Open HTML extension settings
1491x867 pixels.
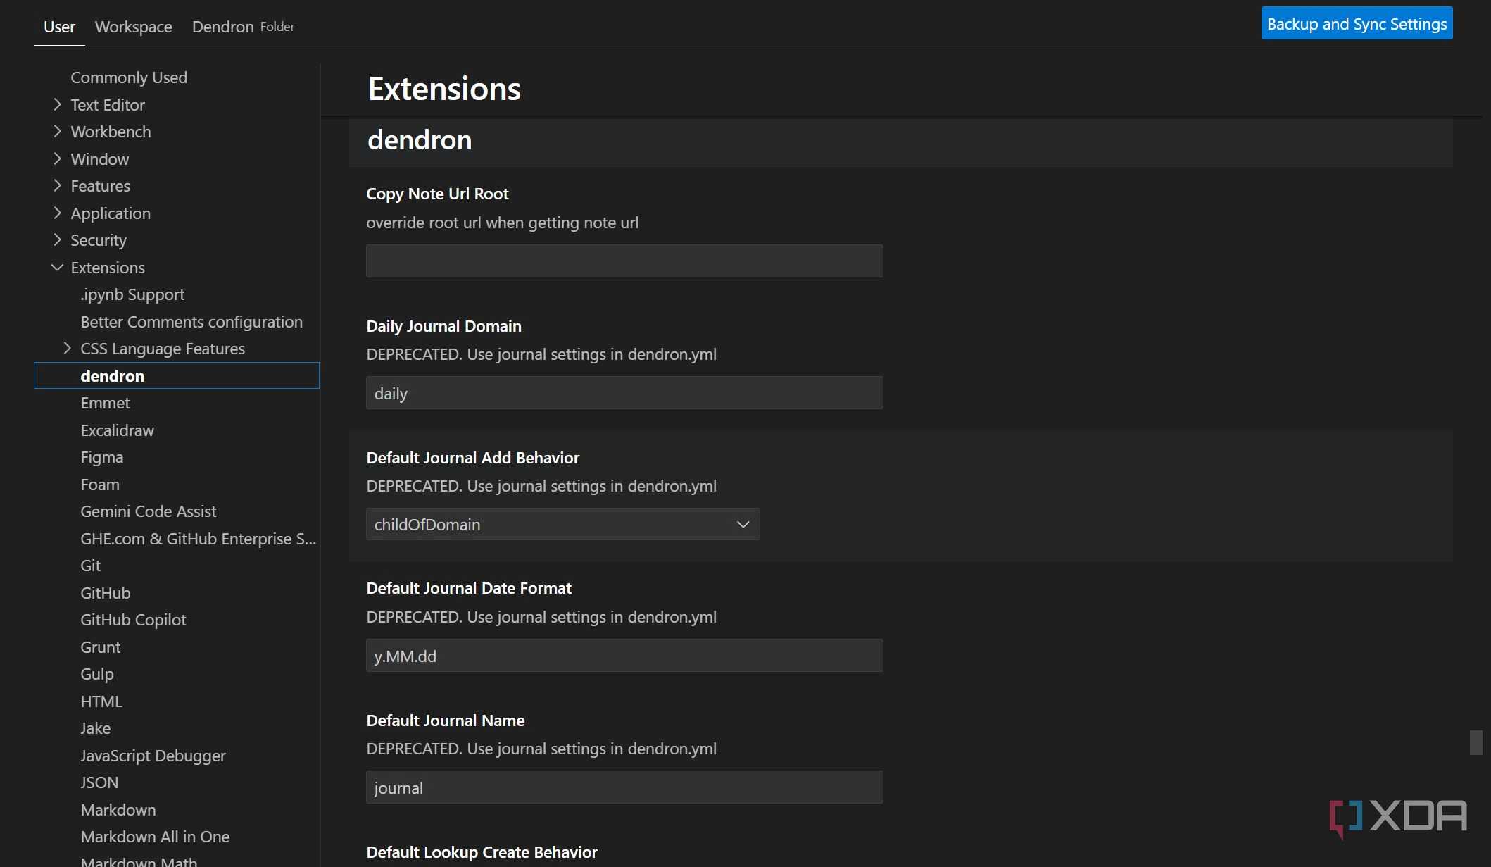[101, 701]
